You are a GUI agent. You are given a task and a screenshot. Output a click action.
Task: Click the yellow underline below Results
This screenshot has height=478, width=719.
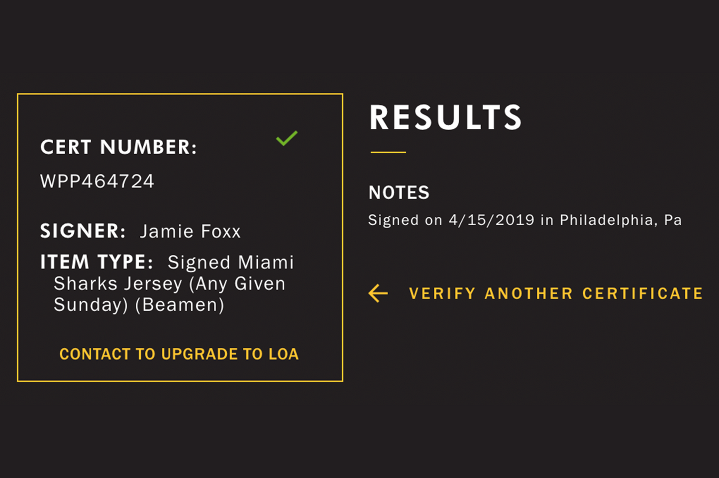[x=388, y=152]
